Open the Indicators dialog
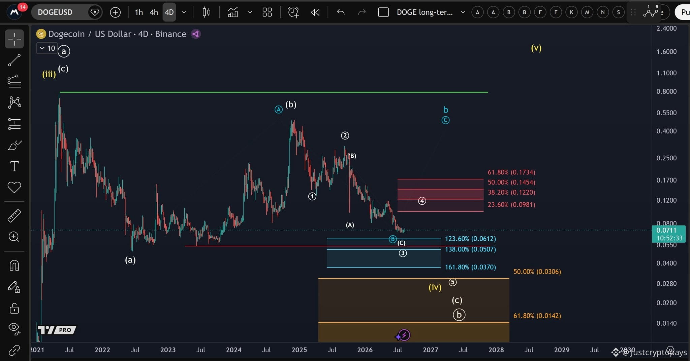 coord(233,12)
